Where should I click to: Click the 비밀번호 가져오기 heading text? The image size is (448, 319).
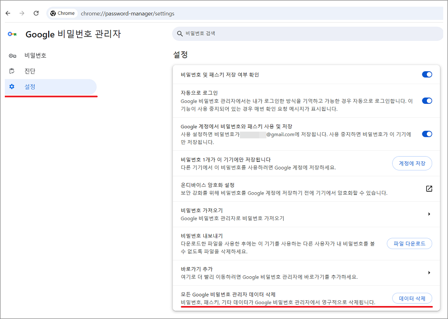202,210
